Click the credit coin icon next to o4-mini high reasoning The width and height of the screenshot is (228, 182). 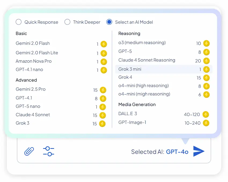(207, 86)
